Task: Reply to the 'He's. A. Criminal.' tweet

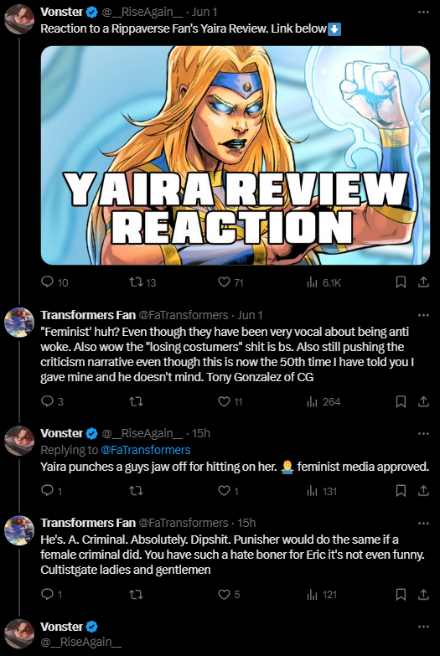Action: coord(51,595)
